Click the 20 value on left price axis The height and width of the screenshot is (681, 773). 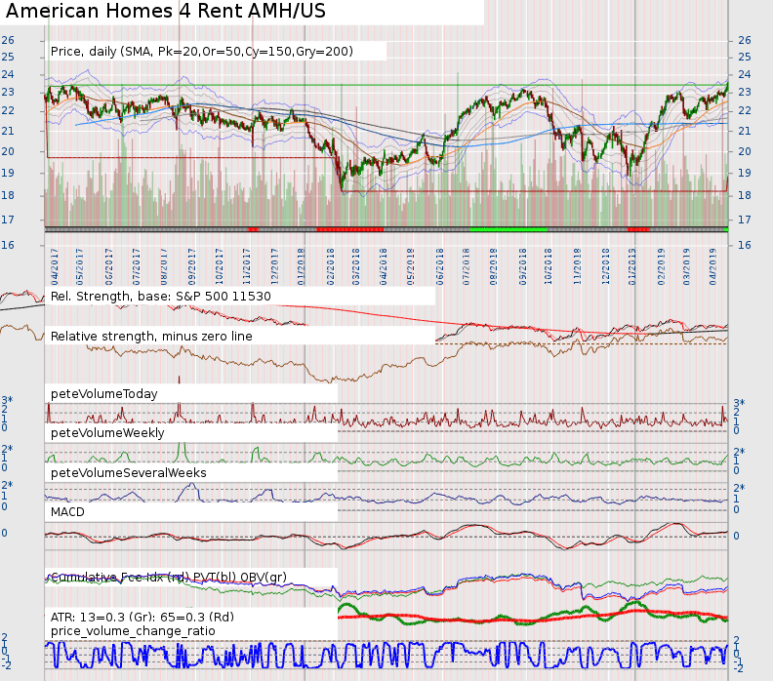click(8, 152)
